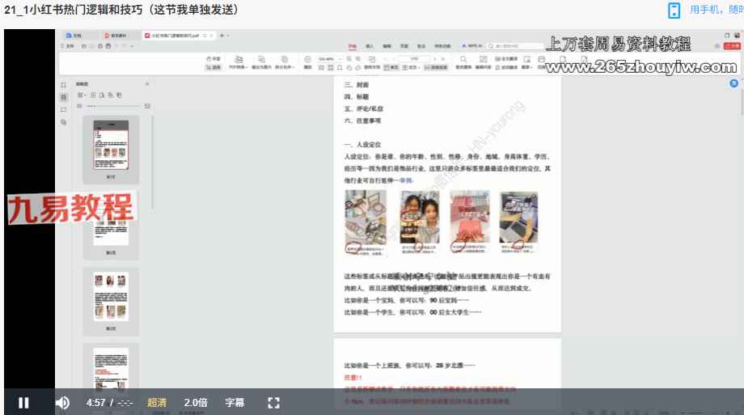The width and height of the screenshot is (744, 415).
Task: Enable the 选择 selection tool
Action: click(x=213, y=67)
